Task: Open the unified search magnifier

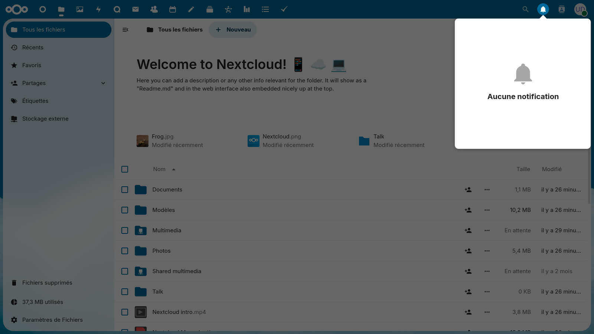Action: 525,9
